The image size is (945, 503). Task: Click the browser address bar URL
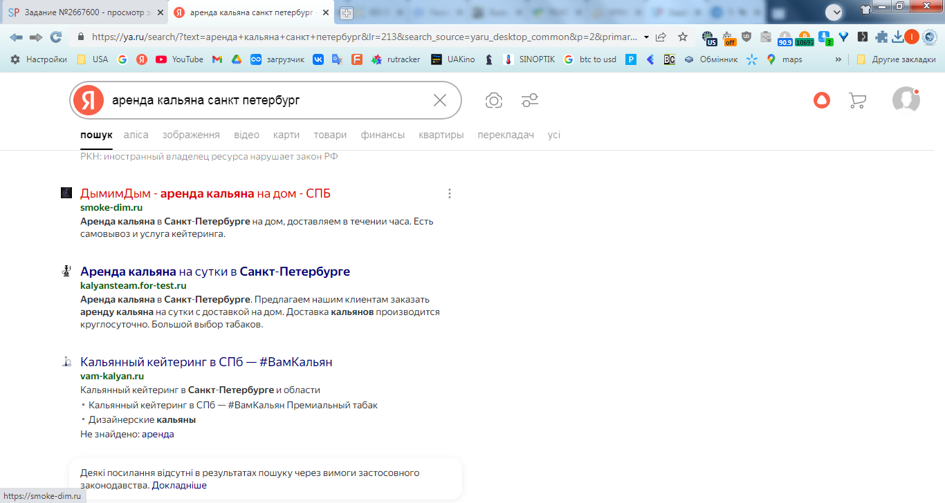(363, 37)
